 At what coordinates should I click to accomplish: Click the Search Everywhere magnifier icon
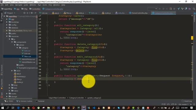tap(194, 9)
